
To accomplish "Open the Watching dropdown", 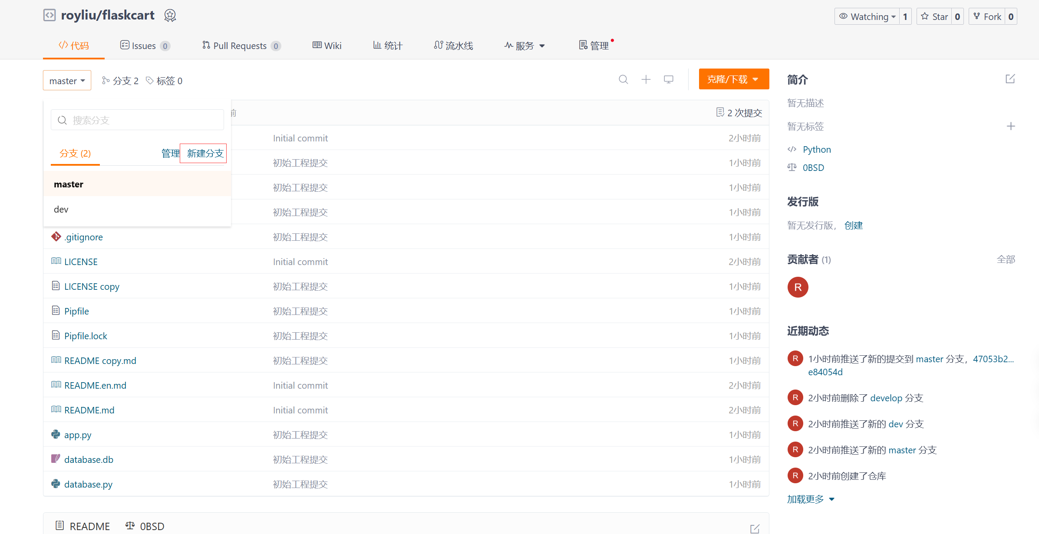I will pyautogui.click(x=867, y=16).
